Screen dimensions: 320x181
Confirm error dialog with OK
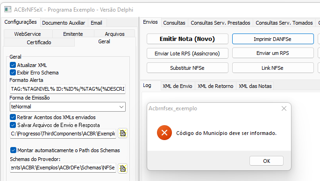pyautogui.click(x=266, y=161)
